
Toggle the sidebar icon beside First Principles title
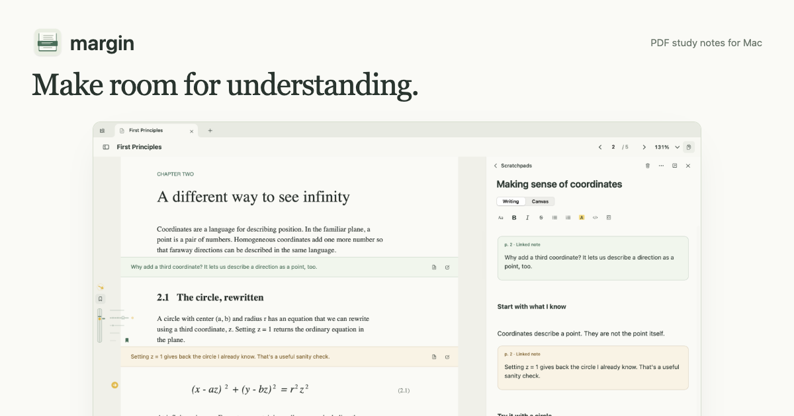[x=106, y=147]
